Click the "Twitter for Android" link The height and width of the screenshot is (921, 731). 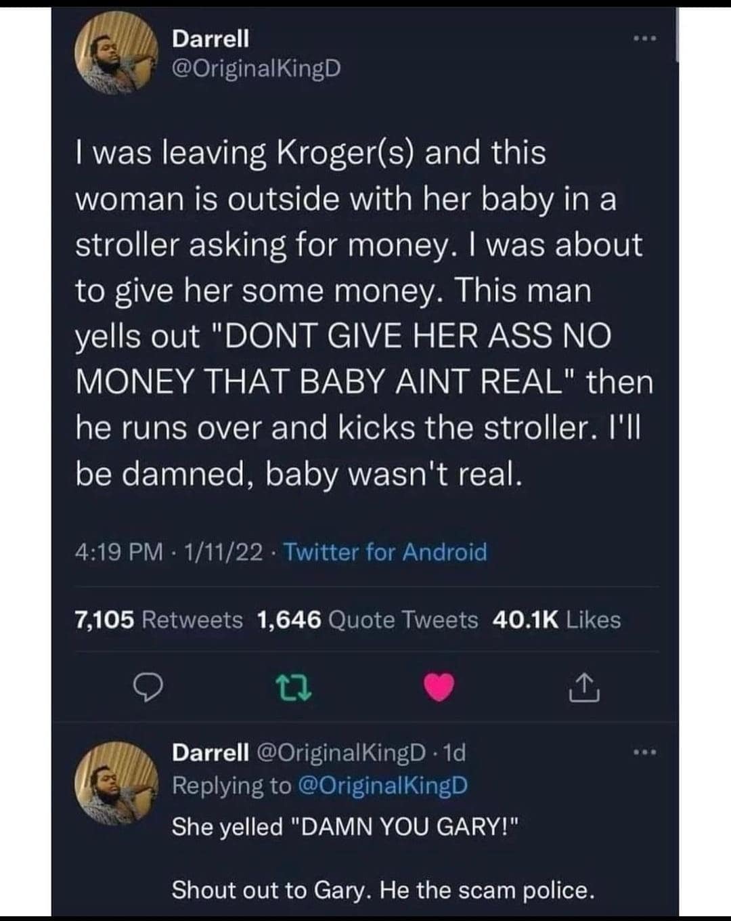pos(385,552)
